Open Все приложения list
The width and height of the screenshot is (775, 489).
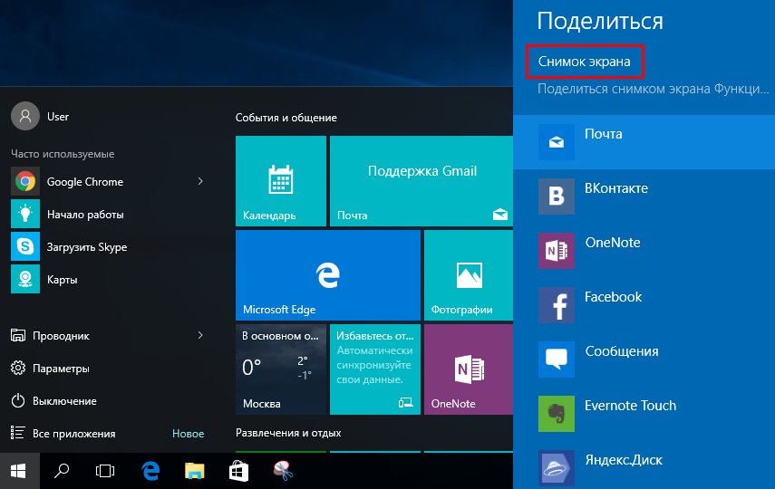click(x=63, y=434)
